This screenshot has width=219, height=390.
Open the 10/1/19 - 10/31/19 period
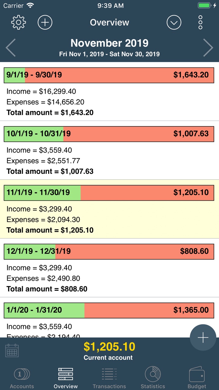click(x=109, y=134)
